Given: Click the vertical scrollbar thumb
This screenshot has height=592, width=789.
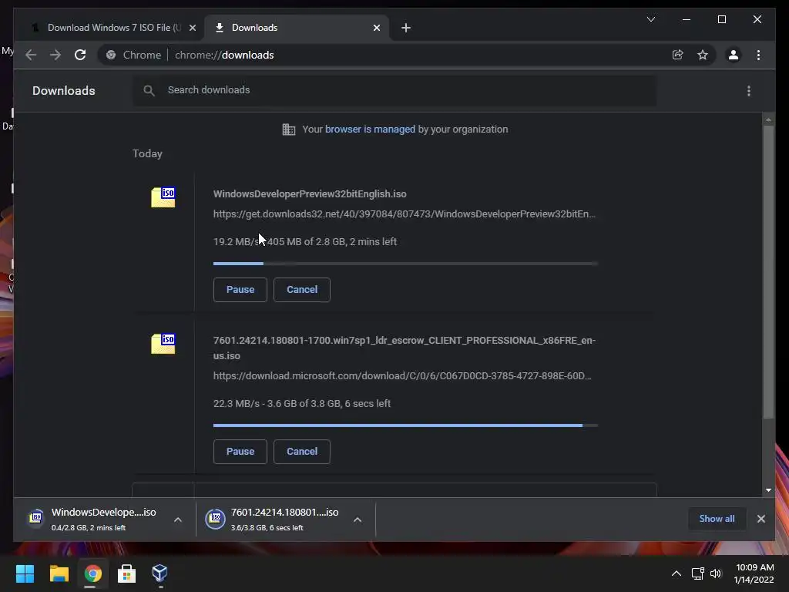Looking at the screenshot, I should click(768, 272).
